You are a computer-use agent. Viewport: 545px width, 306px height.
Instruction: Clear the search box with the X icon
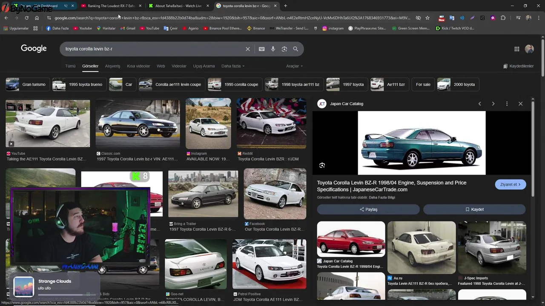(x=247, y=49)
